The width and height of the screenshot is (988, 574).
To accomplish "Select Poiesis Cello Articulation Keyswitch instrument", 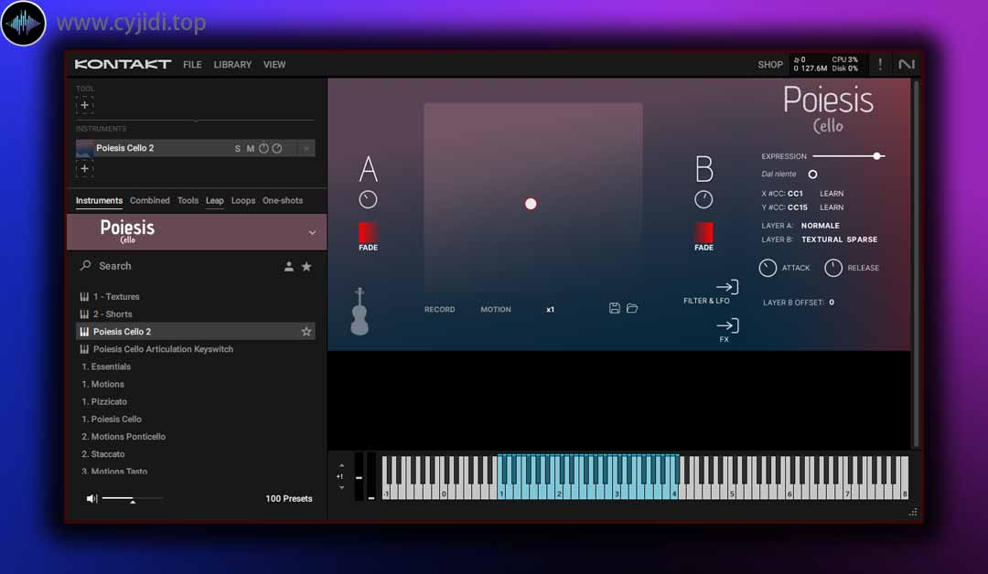I will point(196,349).
